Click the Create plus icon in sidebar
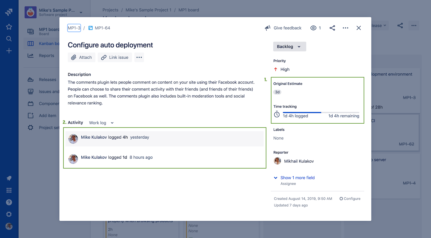 point(9,51)
